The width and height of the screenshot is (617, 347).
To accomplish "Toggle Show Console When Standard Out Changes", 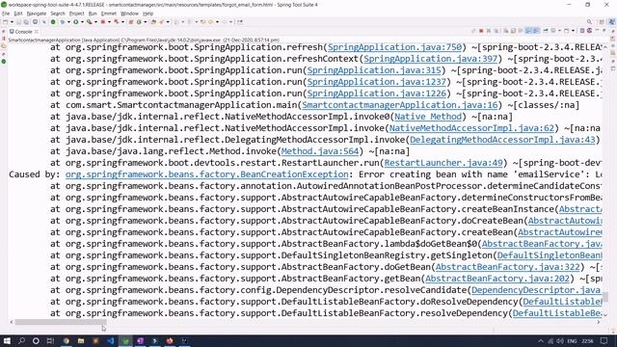I will (528, 31).
